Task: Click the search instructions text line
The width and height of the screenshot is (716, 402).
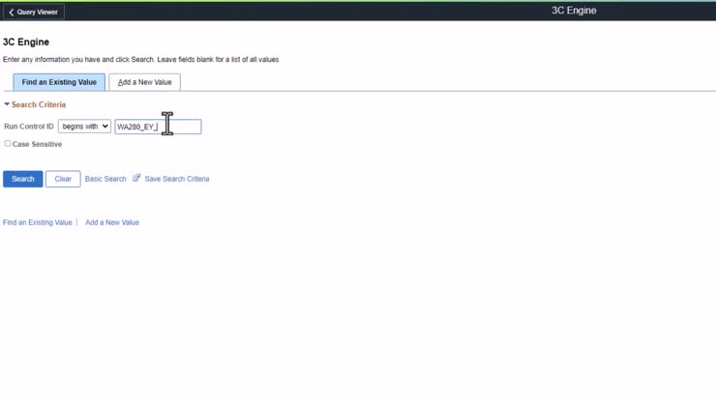Action: point(140,59)
